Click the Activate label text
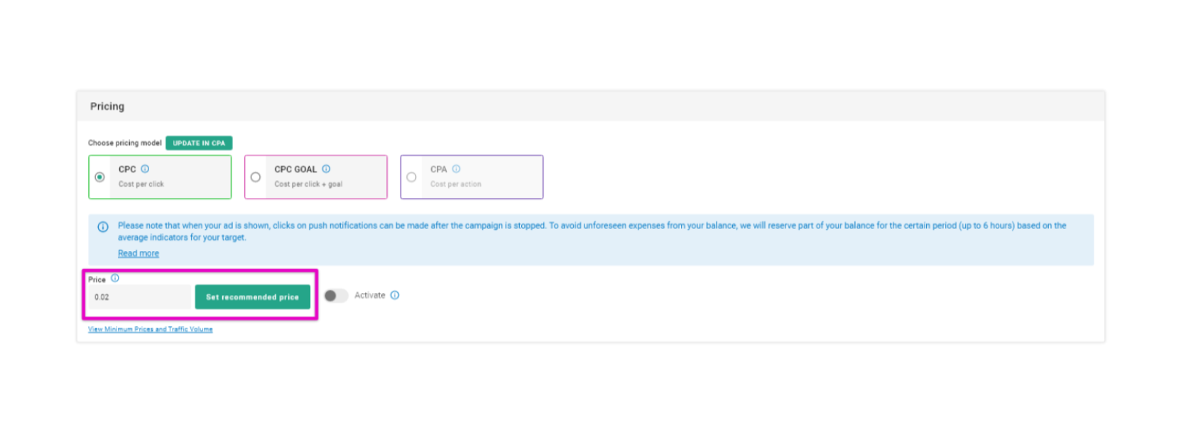 pos(369,295)
